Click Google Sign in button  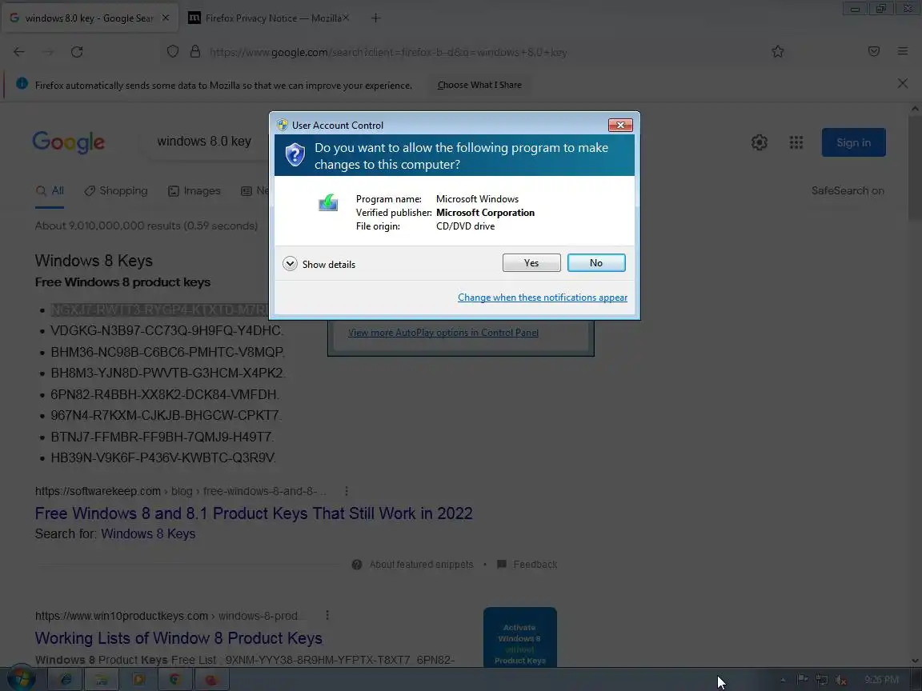click(x=853, y=142)
